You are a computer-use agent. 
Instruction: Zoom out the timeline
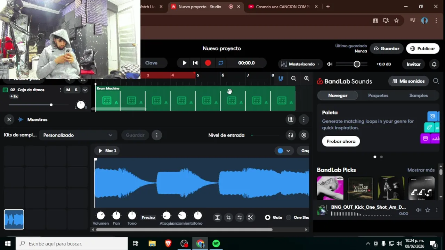(294, 78)
